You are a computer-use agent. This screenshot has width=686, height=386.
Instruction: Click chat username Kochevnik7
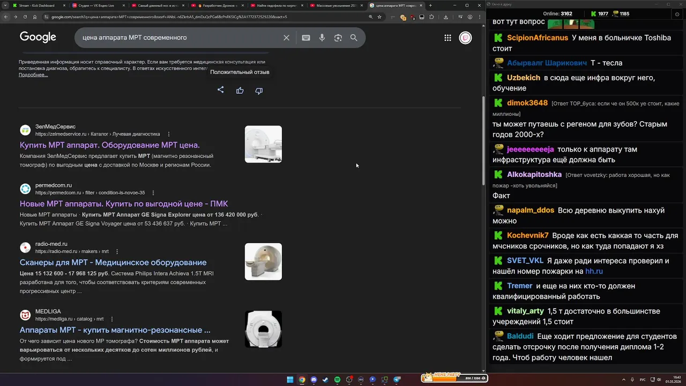coord(528,235)
